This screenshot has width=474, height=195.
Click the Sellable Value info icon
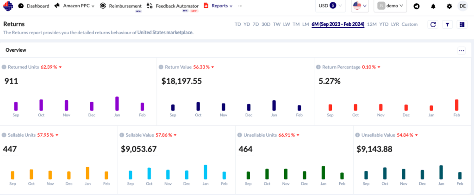tap(122, 135)
